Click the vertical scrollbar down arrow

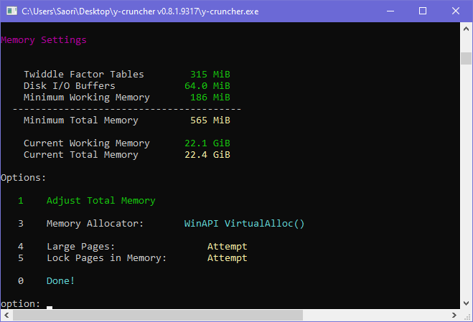point(466,303)
